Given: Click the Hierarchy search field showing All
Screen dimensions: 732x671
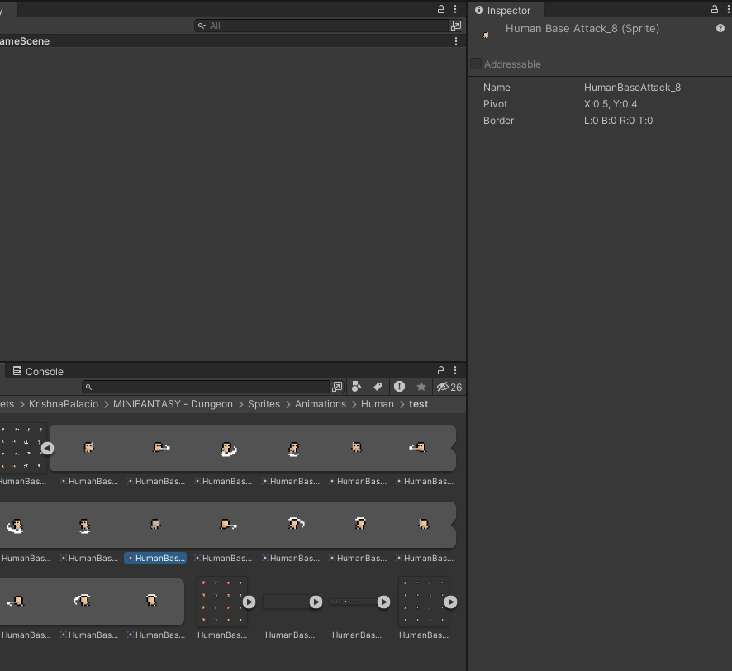Looking at the screenshot, I should [x=321, y=26].
